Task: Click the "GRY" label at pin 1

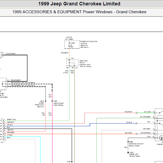Action: 149,122
